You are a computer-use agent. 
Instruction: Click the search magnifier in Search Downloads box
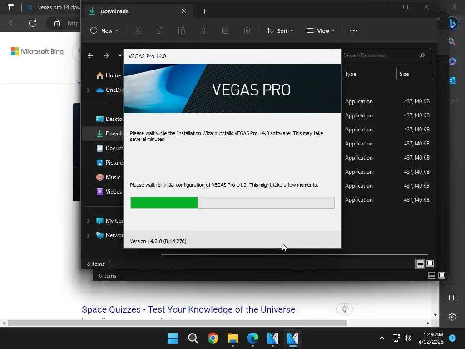click(422, 55)
